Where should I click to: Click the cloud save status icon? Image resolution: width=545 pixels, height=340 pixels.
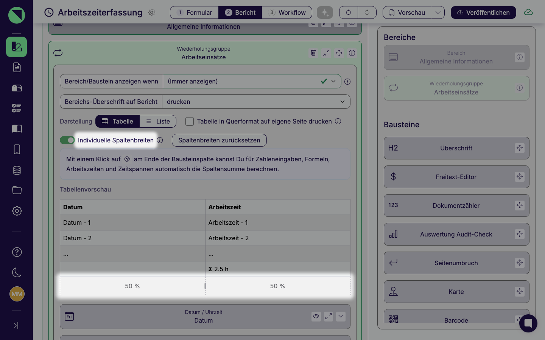click(528, 12)
